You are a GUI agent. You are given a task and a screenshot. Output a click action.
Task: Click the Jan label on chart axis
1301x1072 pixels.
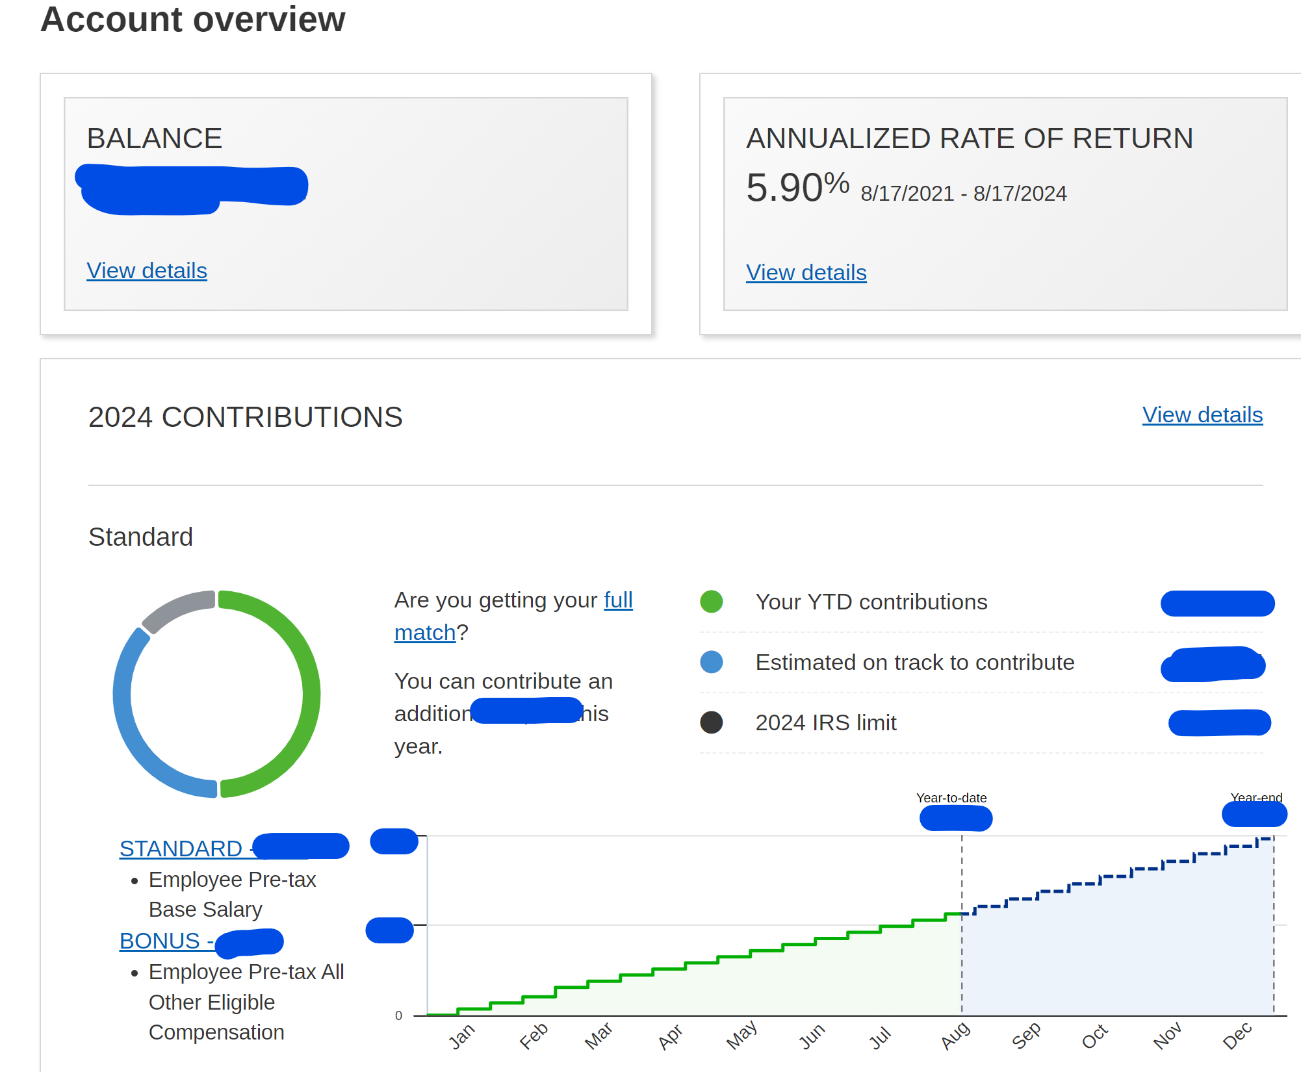point(461,1036)
